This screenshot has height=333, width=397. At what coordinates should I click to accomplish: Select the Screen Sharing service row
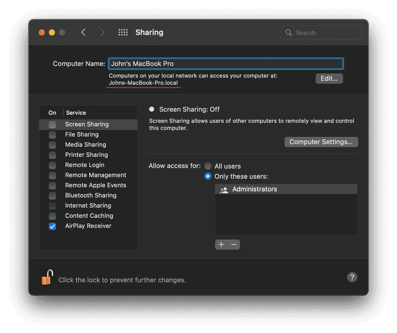(88, 124)
